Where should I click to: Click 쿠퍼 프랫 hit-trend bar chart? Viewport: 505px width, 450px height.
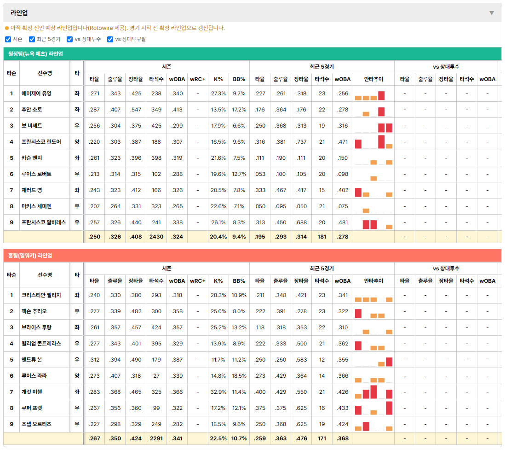pos(373,408)
